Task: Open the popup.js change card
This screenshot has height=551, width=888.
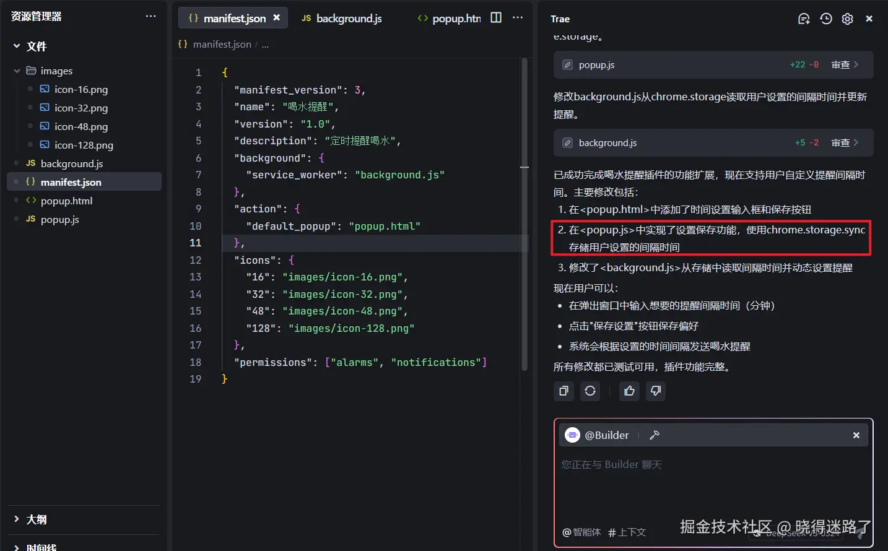Action: tap(713, 64)
